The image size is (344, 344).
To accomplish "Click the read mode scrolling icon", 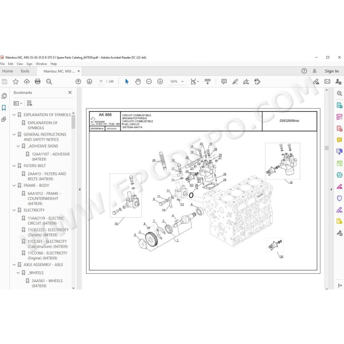I will pyautogui.click(x=207, y=82).
